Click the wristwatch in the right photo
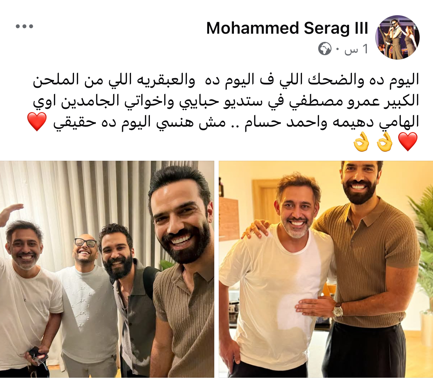Screen dimensions: 433x380 [x=338, y=309]
